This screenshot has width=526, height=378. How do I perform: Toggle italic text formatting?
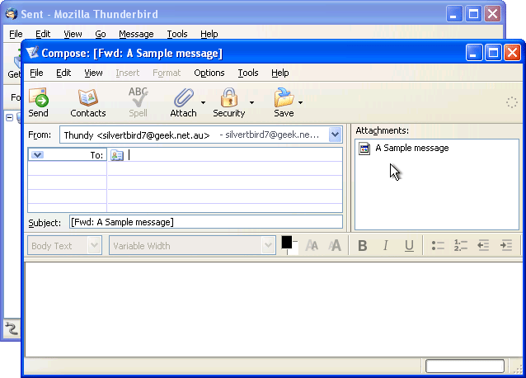coord(385,246)
